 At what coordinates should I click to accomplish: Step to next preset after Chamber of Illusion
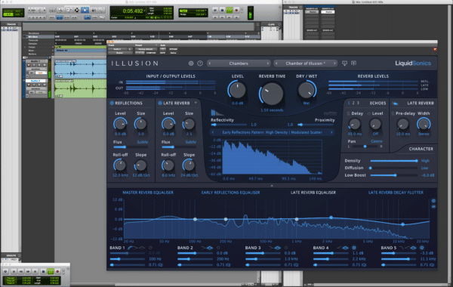pos(334,63)
